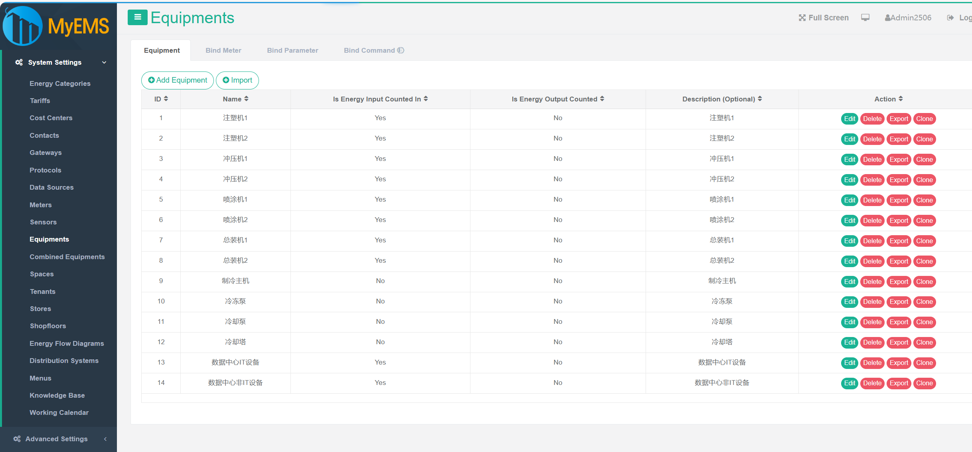
Task: Delete equipment row 9 制冷主机
Action: (x=872, y=282)
